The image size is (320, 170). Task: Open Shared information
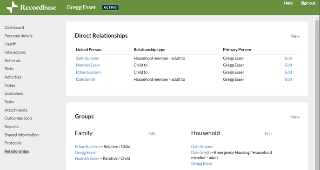[21, 135]
